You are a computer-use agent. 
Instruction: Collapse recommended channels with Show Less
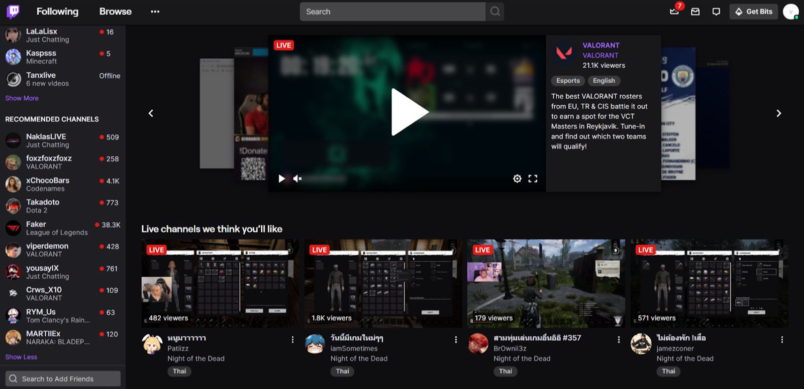coord(21,357)
